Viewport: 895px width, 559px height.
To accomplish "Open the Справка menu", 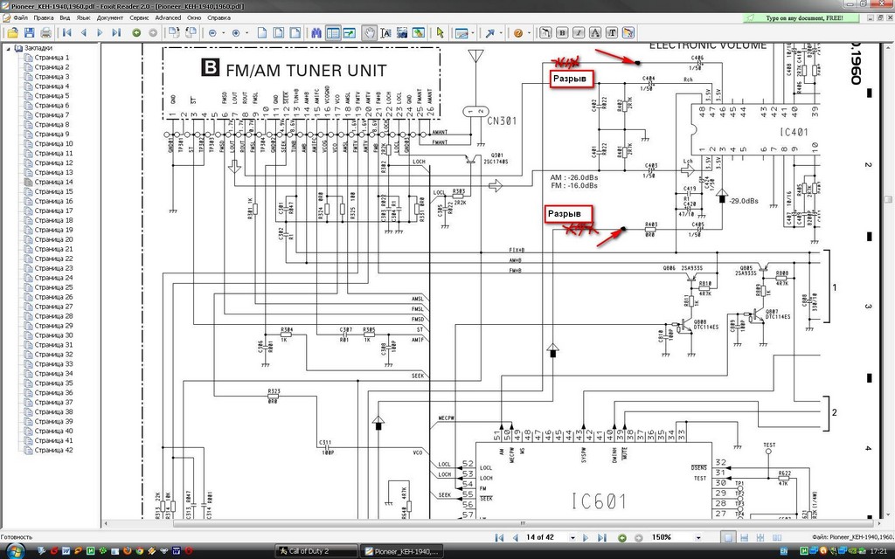I will pyautogui.click(x=219, y=17).
